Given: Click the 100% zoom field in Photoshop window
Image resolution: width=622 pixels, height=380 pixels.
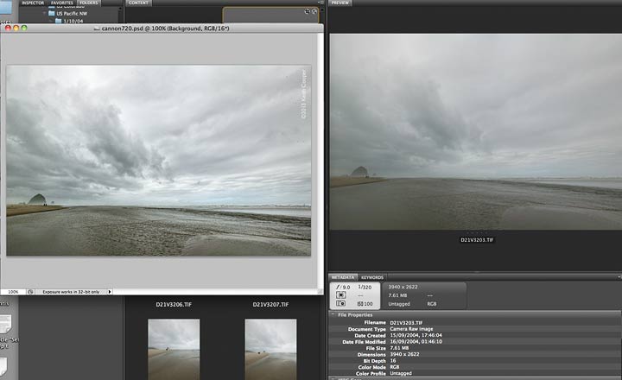Looking at the screenshot, I should 13,292.
